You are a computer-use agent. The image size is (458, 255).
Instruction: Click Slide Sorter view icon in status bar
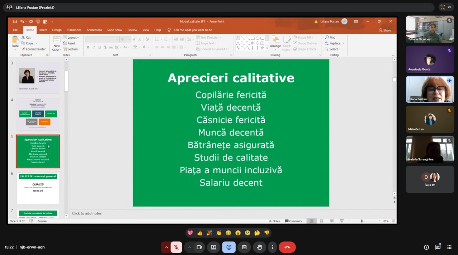321,221
